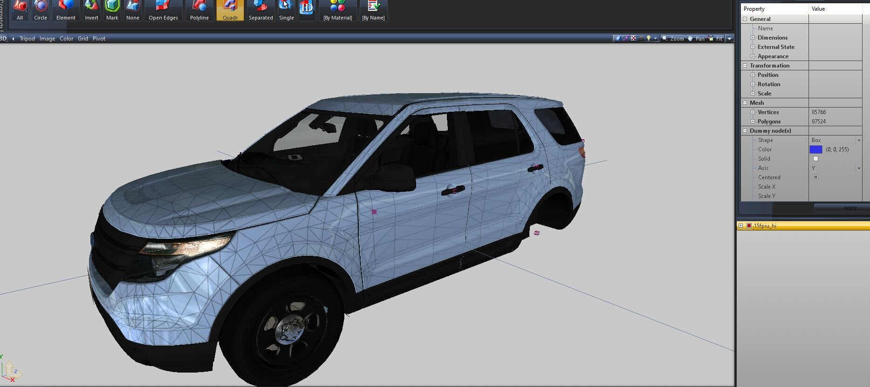
Task: Toggle the Centered checkbox
Action: pyautogui.click(x=815, y=177)
